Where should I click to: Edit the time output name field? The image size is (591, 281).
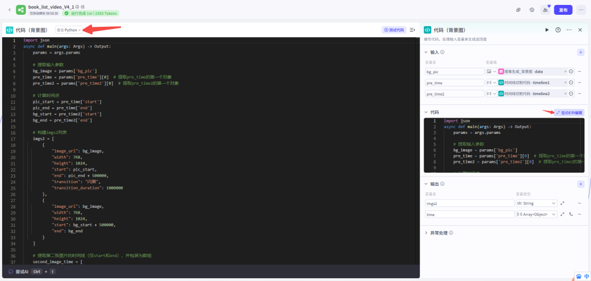point(470,214)
